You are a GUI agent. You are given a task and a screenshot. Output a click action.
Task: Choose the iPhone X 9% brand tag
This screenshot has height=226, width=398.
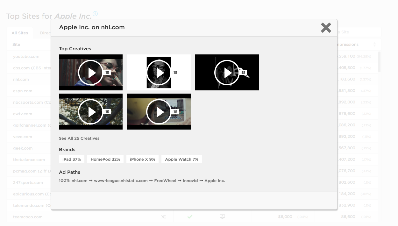[x=142, y=159]
